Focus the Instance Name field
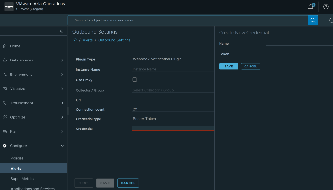 point(173,69)
